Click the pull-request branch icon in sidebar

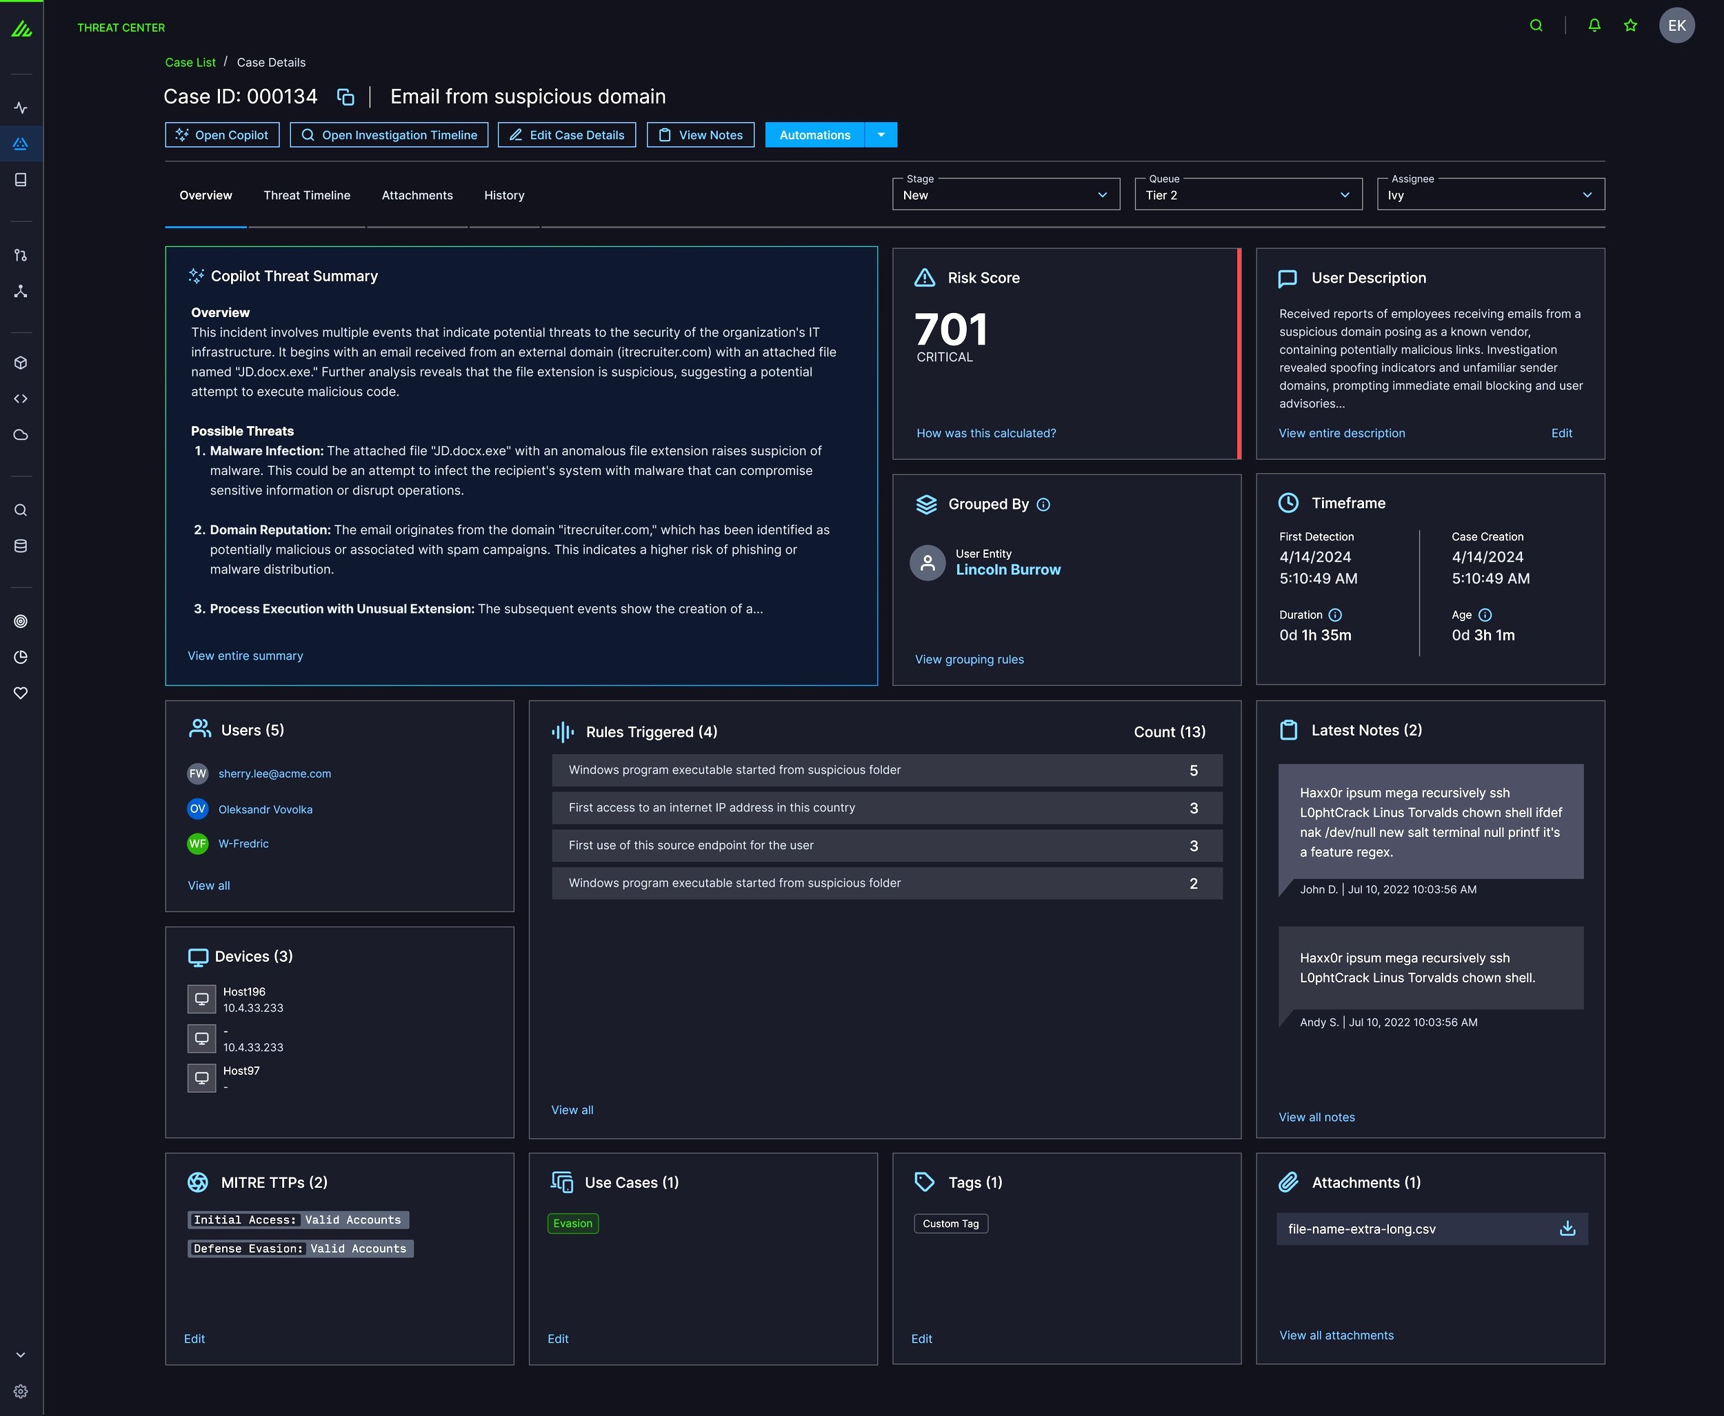point(21,255)
